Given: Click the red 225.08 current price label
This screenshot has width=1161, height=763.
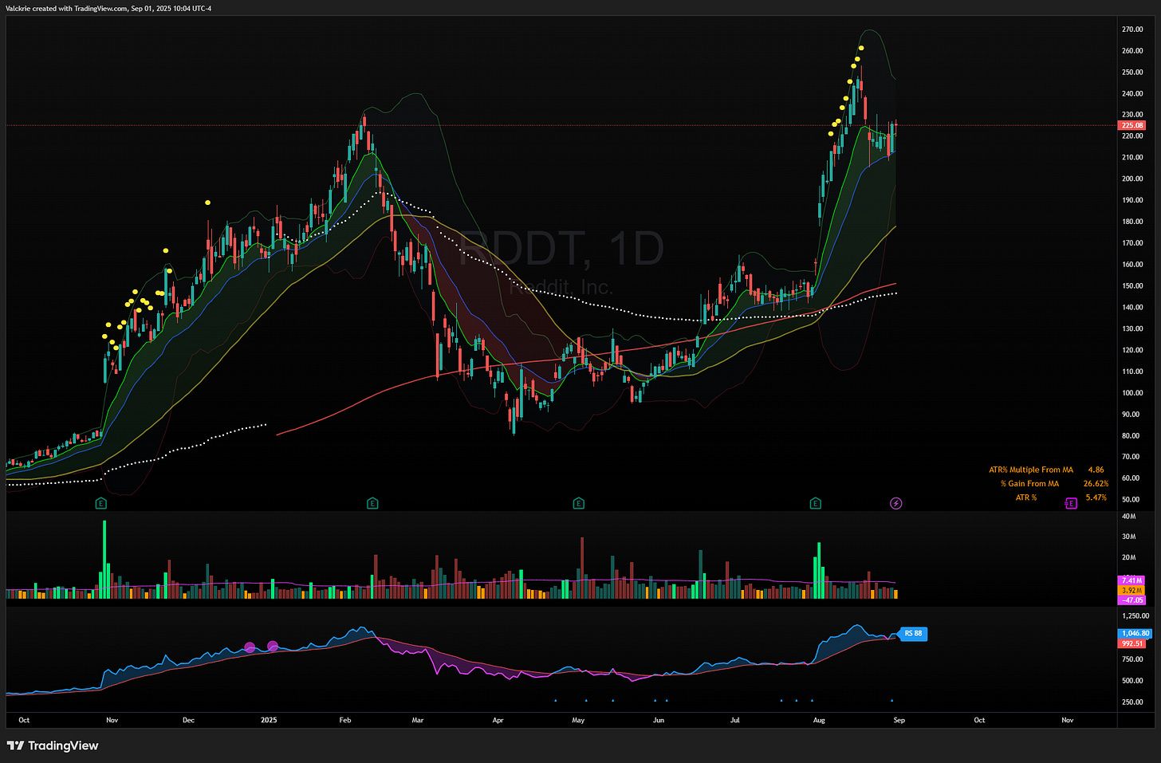Looking at the screenshot, I should (1132, 125).
